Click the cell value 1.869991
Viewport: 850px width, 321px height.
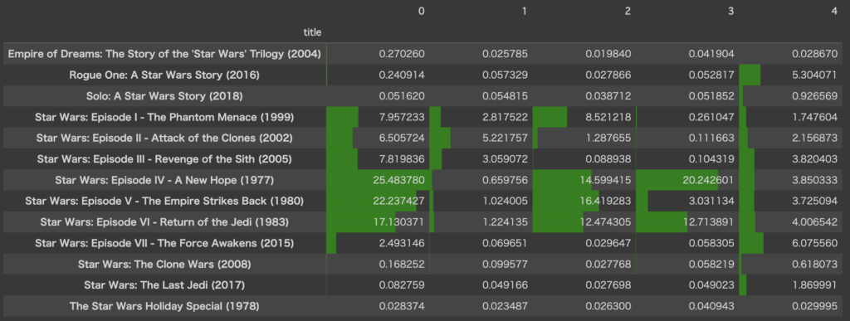[x=815, y=285]
